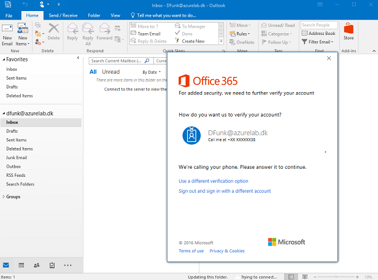Select the DFunk@azurelab.dk account tile
The image size is (378, 280).
coord(225,136)
